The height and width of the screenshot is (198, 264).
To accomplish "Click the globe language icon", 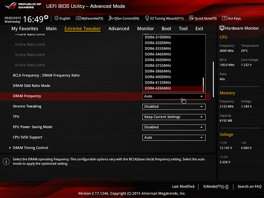I will [56, 18].
